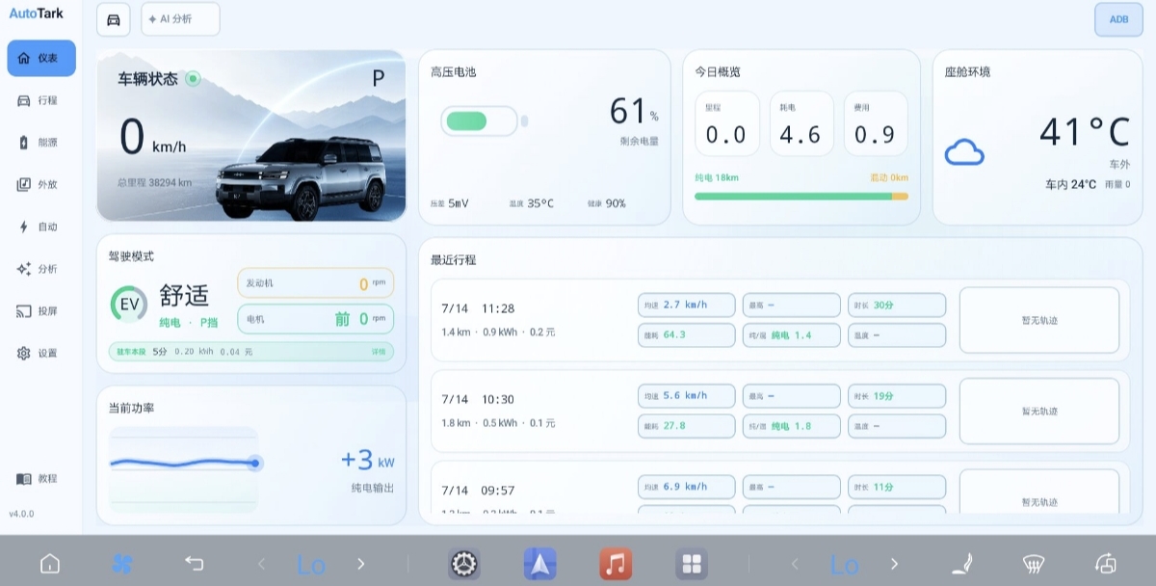Screen dimensions: 1156x586
Task: Click 暂无轨迹 box of the 11:28 trip
Action: click(x=1039, y=320)
